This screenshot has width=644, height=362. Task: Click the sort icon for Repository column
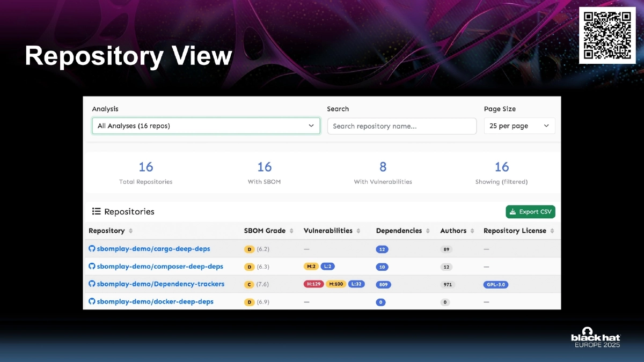(130, 231)
